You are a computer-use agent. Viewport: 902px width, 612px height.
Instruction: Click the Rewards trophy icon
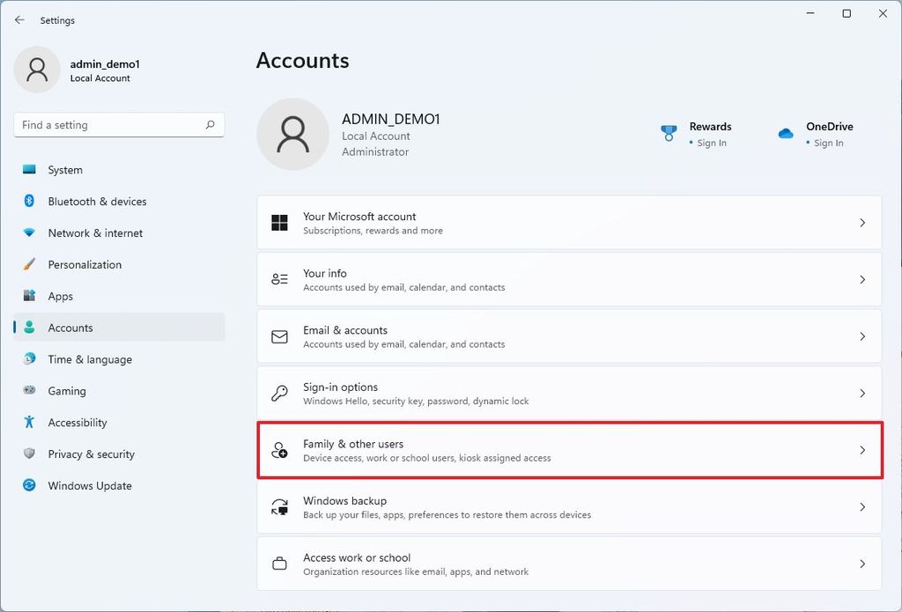[x=667, y=133]
